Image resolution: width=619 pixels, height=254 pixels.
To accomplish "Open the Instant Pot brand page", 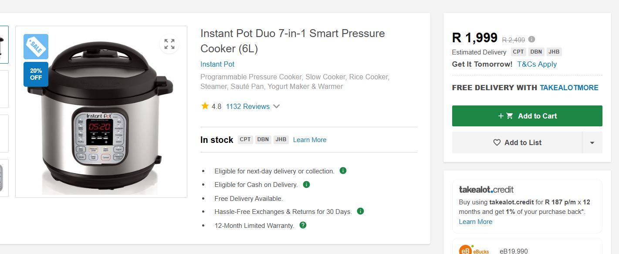I will pos(217,64).
